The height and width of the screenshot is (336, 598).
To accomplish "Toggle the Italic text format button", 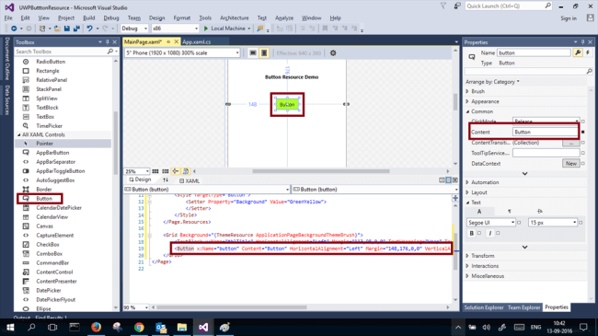I will tap(490, 233).
